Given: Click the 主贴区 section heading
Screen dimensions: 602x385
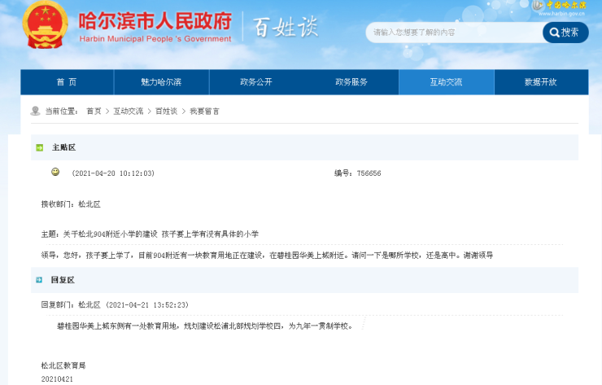Looking at the screenshot, I should pyautogui.click(x=63, y=147).
